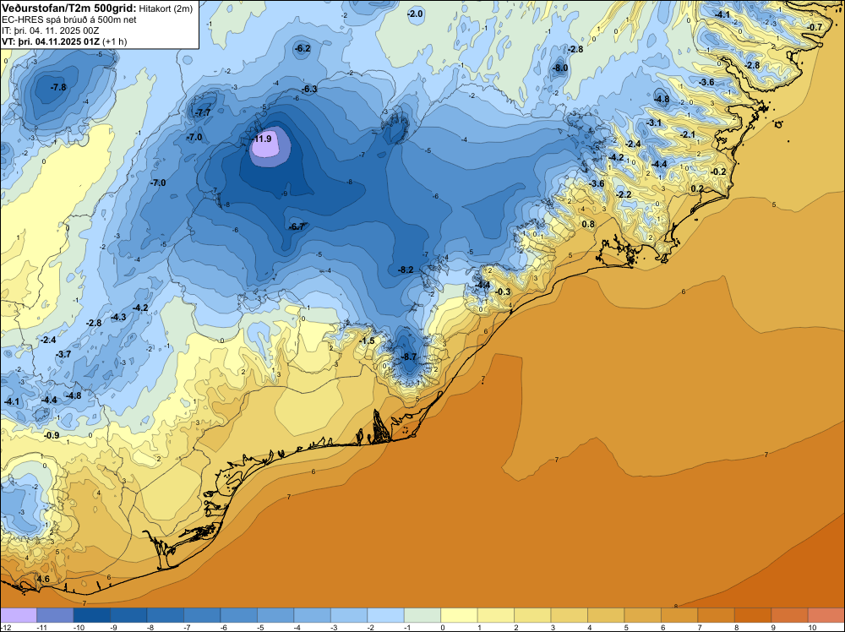Select the 'Hitakort (2m)' label in header
Viewport: 845px width, 632px height.
pyautogui.click(x=166, y=8)
